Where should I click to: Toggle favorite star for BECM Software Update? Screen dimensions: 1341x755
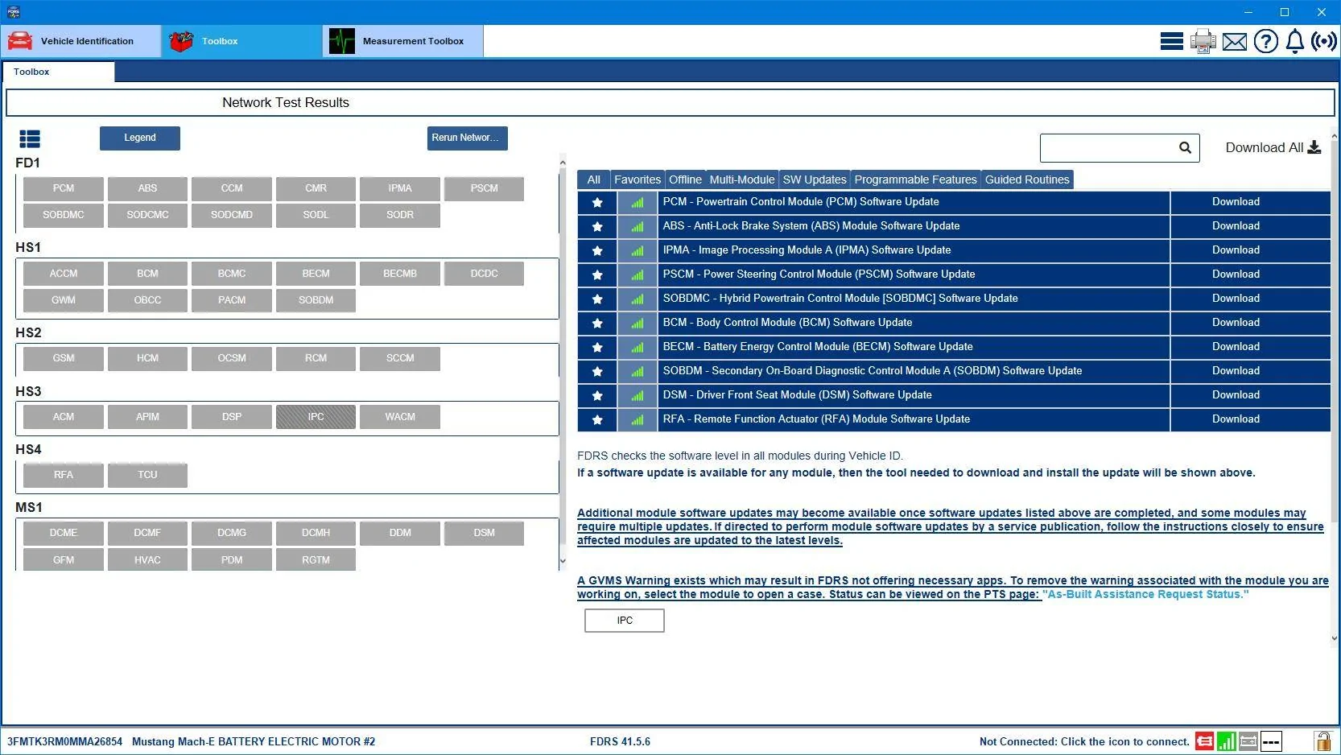pyautogui.click(x=597, y=348)
